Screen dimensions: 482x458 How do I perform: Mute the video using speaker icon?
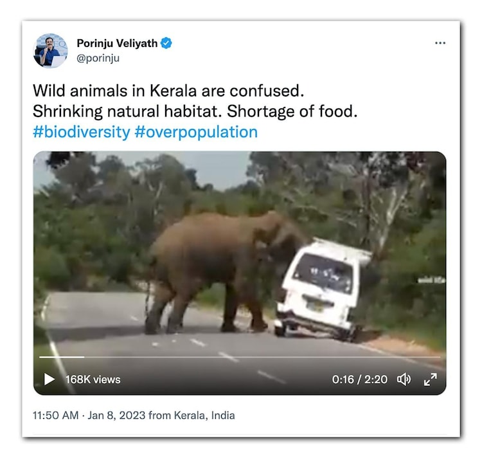click(x=404, y=380)
